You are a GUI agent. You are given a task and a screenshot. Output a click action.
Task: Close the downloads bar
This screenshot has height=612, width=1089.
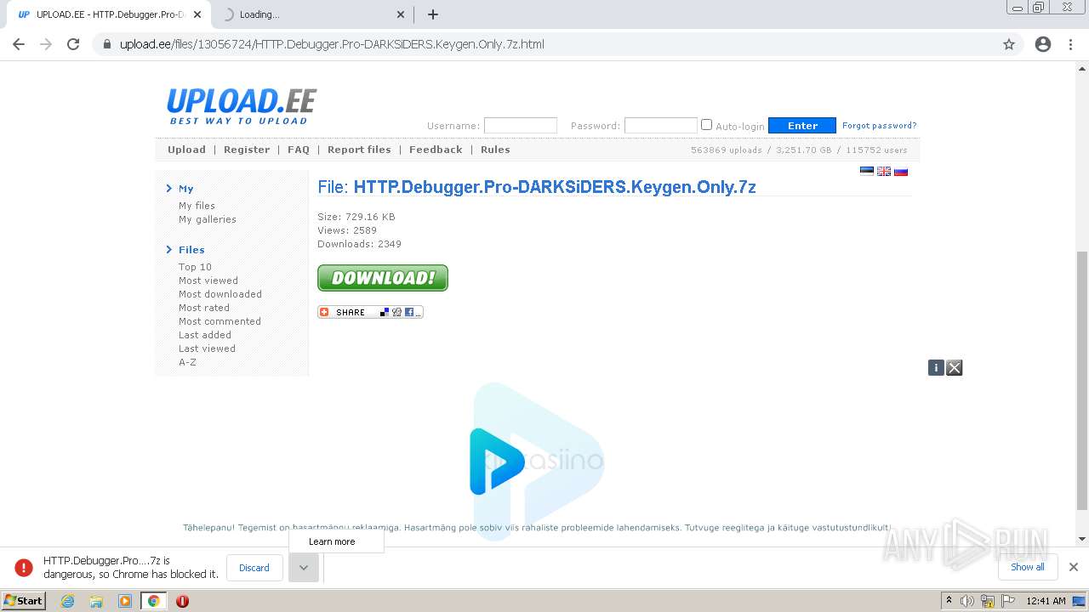tap(1074, 567)
